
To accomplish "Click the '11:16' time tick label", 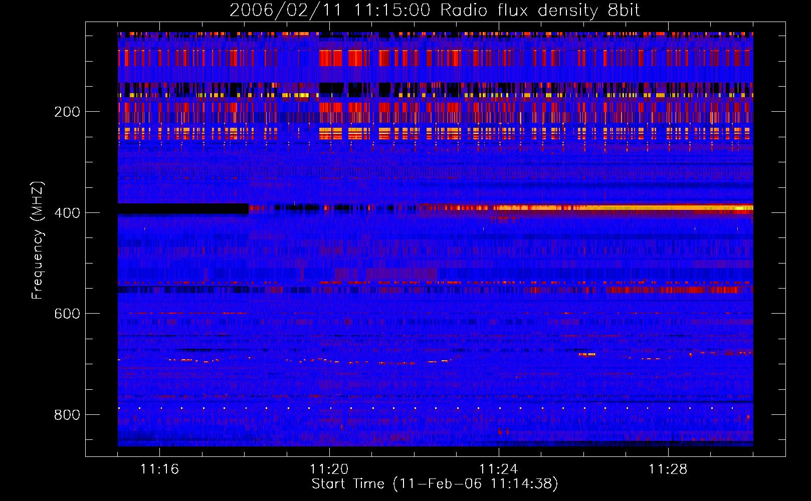I will (159, 469).
